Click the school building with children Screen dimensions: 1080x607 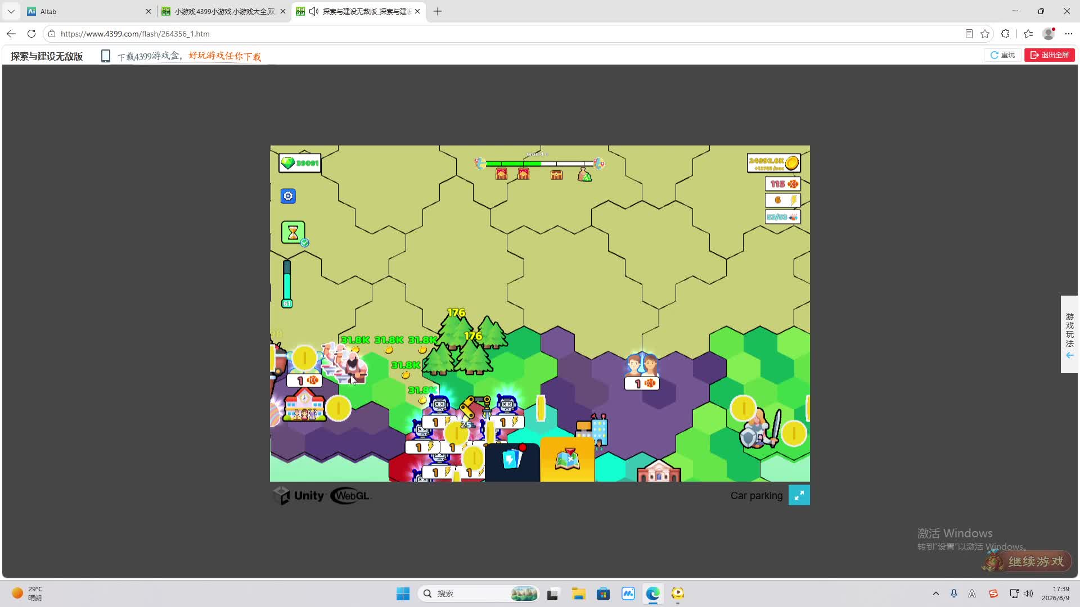(304, 405)
